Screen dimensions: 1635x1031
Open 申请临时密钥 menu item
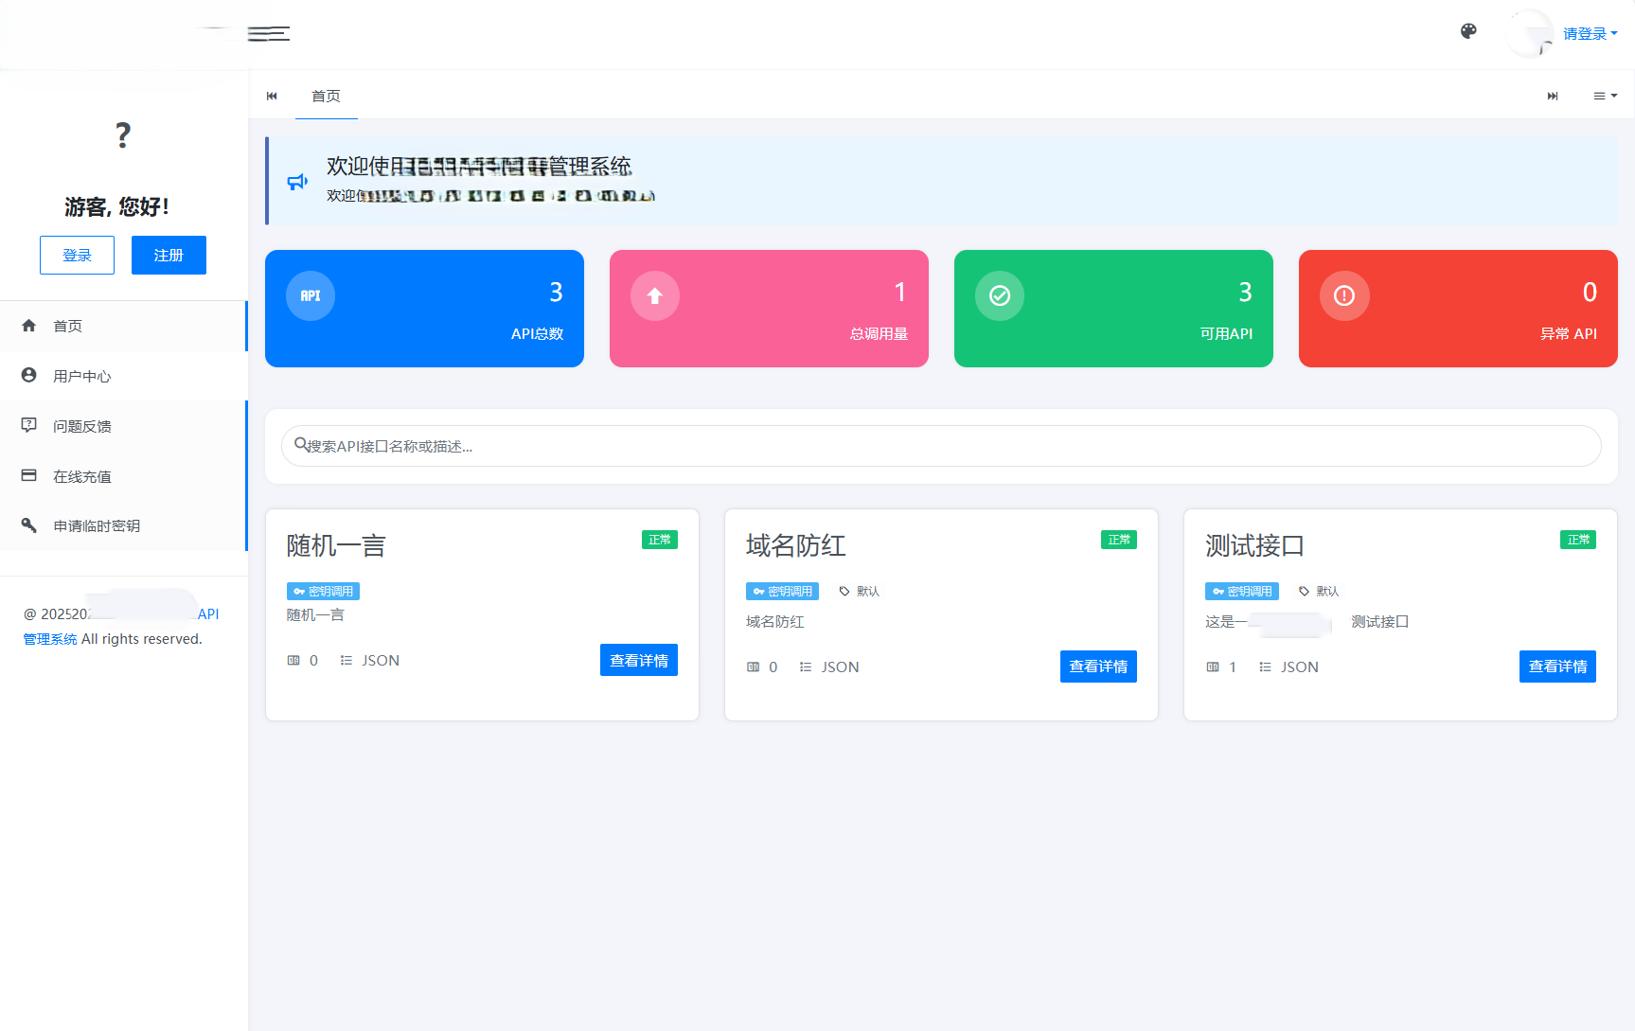[124, 525]
